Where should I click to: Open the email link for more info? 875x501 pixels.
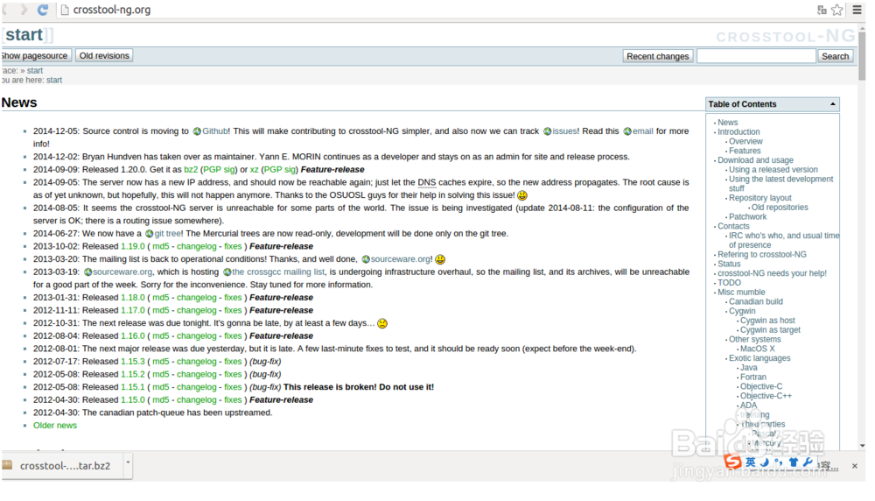click(x=642, y=131)
